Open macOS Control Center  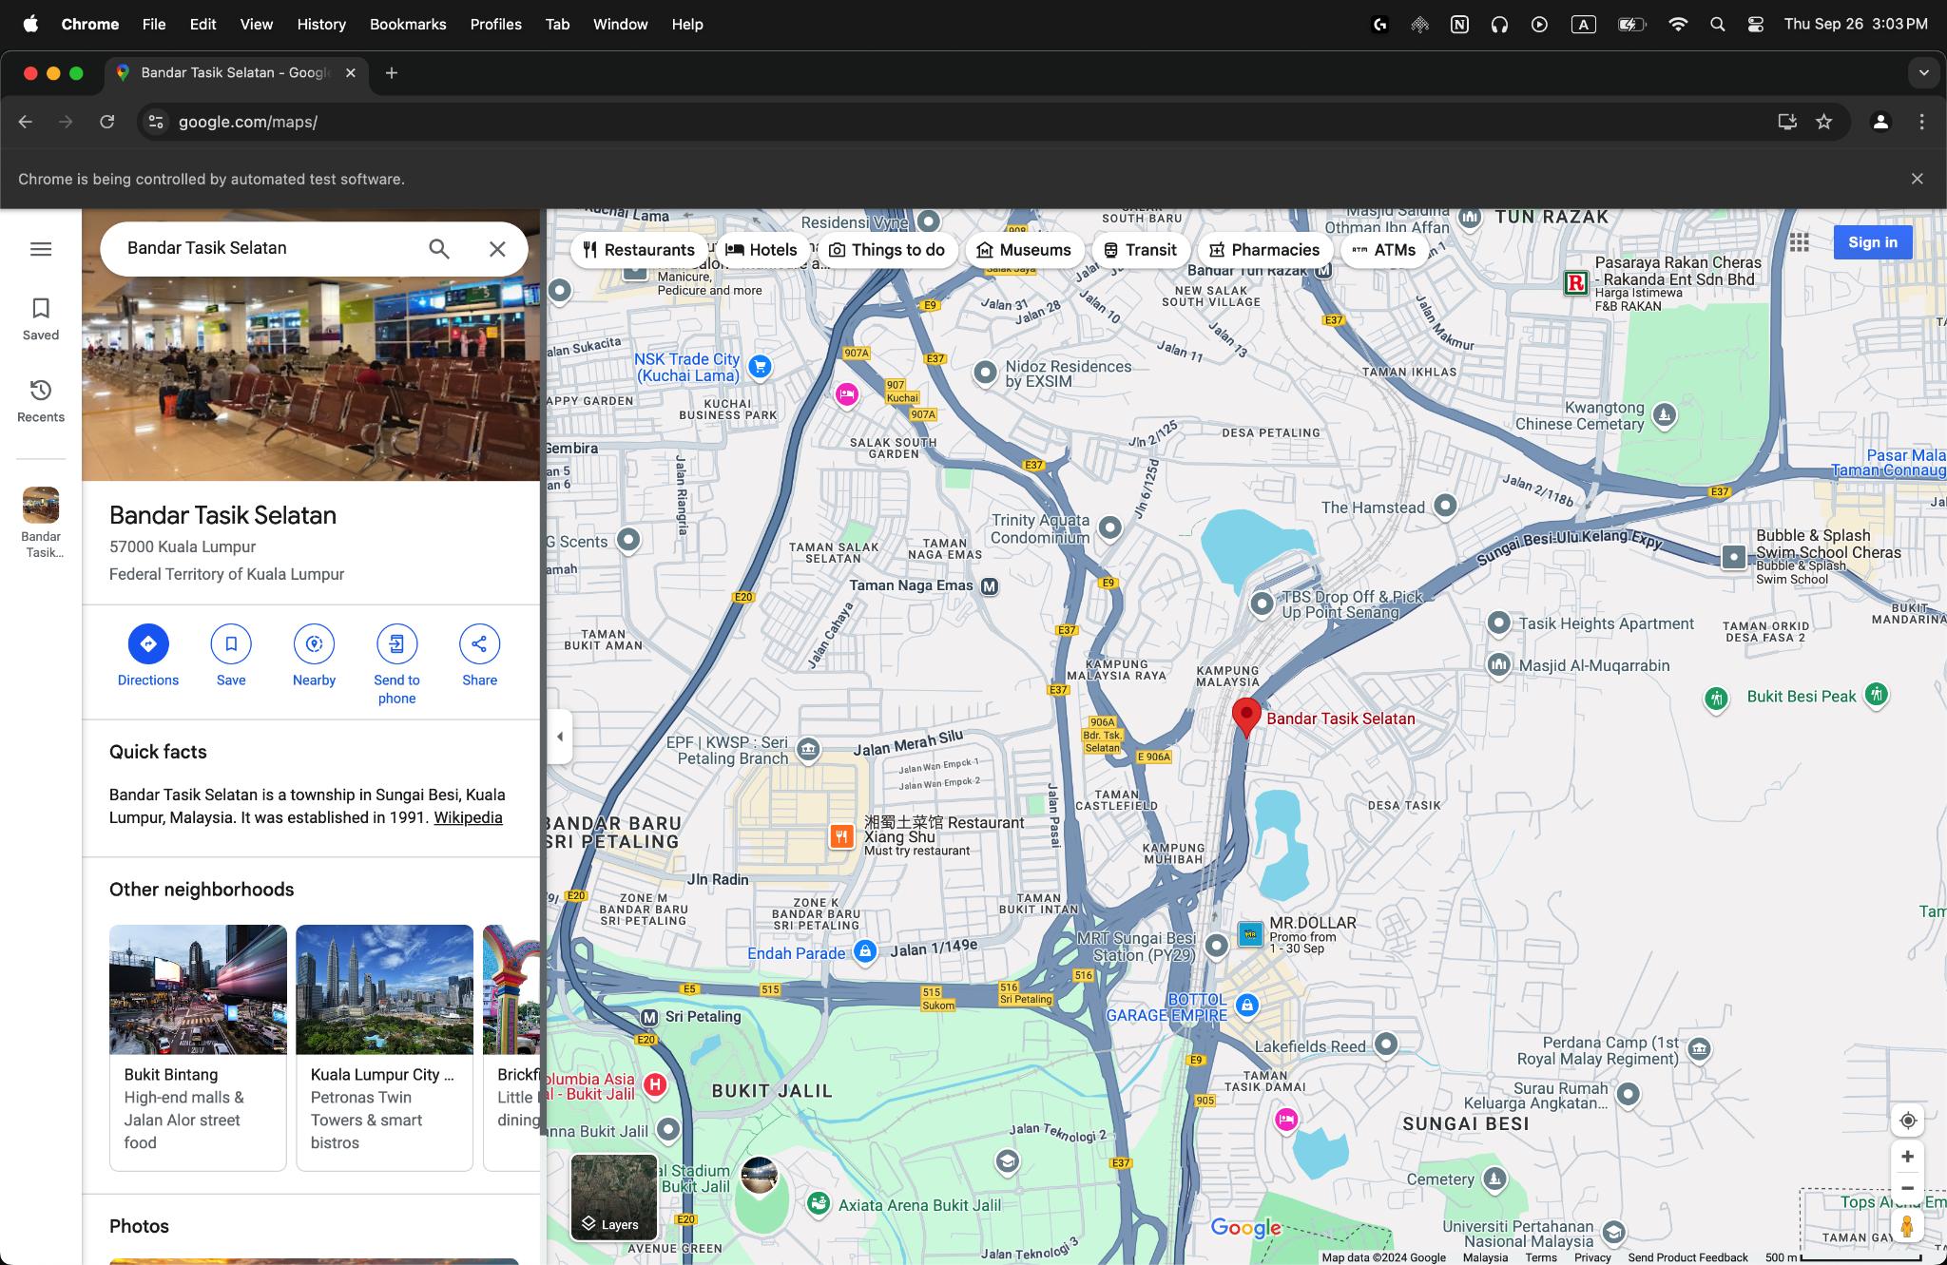(1756, 25)
